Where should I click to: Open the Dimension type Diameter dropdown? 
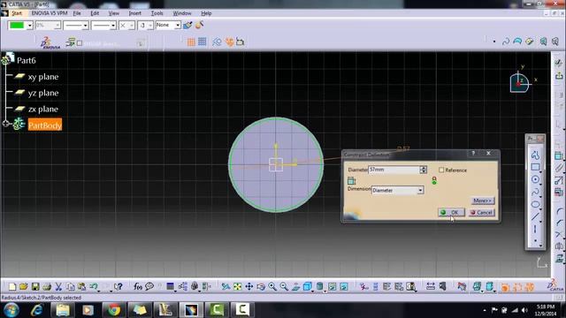tap(420, 190)
